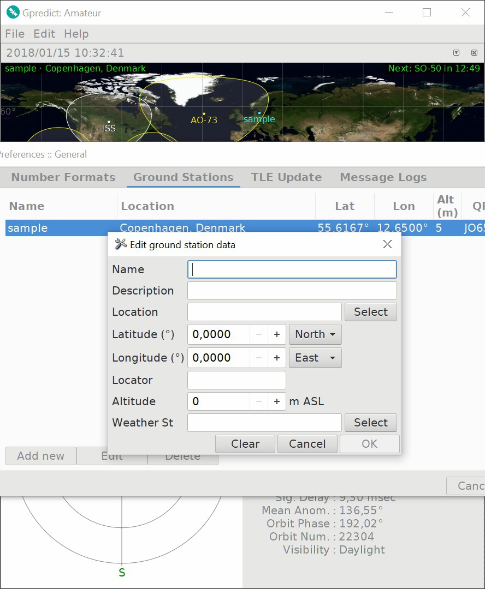Switch to the Ground Stations tab

point(183,177)
